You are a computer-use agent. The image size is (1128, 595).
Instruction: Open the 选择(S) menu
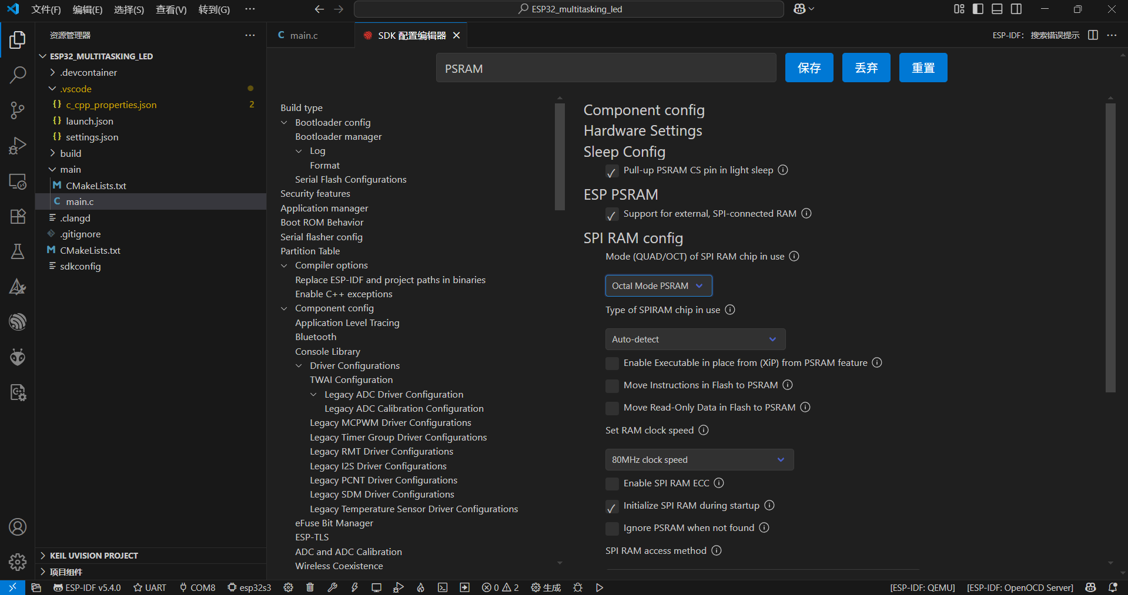pos(129,9)
